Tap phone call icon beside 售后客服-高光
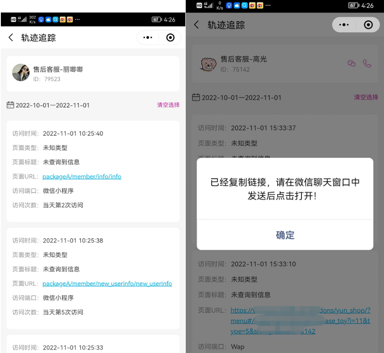The image size is (384, 353). [367, 63]
